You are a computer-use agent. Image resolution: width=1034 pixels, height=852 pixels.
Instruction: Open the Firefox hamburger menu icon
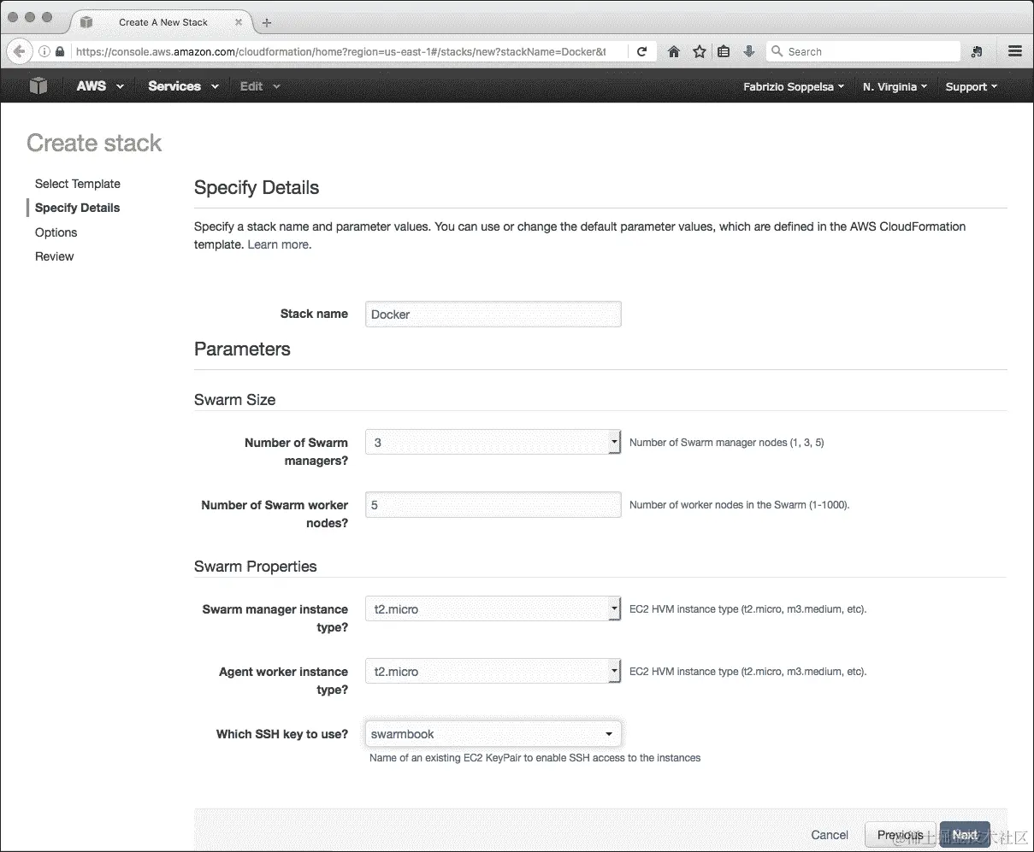pos(1014,51)
